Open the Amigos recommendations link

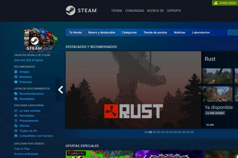tap(24, 72)
